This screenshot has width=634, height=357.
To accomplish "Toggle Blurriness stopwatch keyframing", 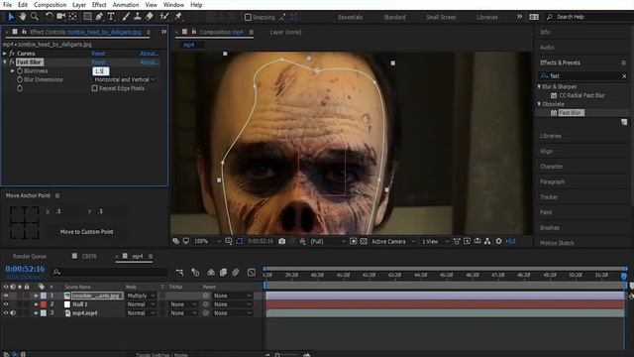I will 20,70.
